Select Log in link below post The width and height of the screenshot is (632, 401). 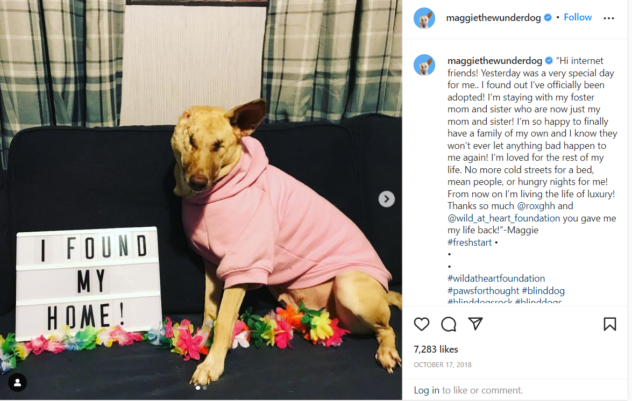coord(426,390)
